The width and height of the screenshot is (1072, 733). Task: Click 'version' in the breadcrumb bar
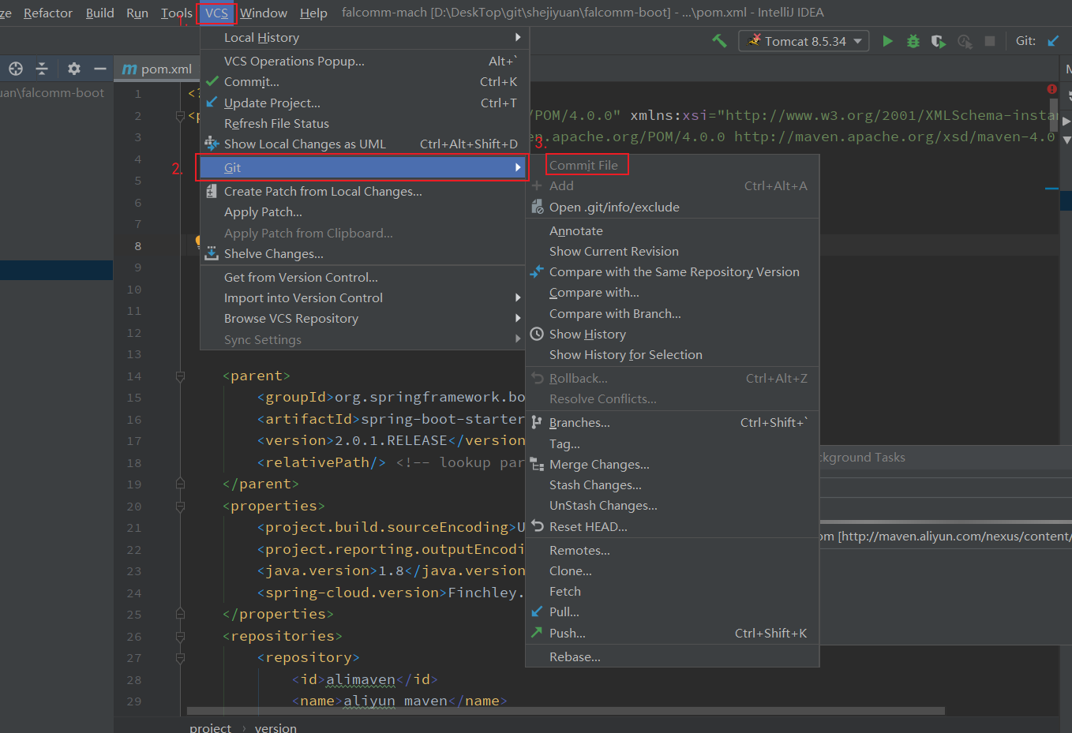tap(275, 727)
